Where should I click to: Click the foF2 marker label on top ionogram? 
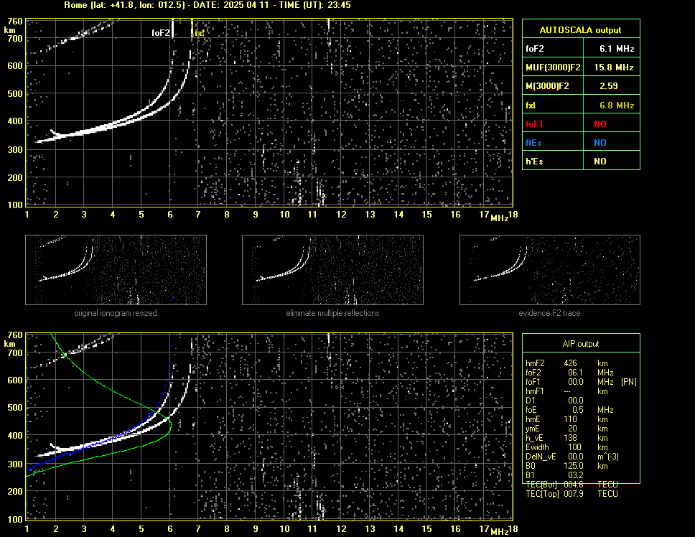click(x=160, y=33)
